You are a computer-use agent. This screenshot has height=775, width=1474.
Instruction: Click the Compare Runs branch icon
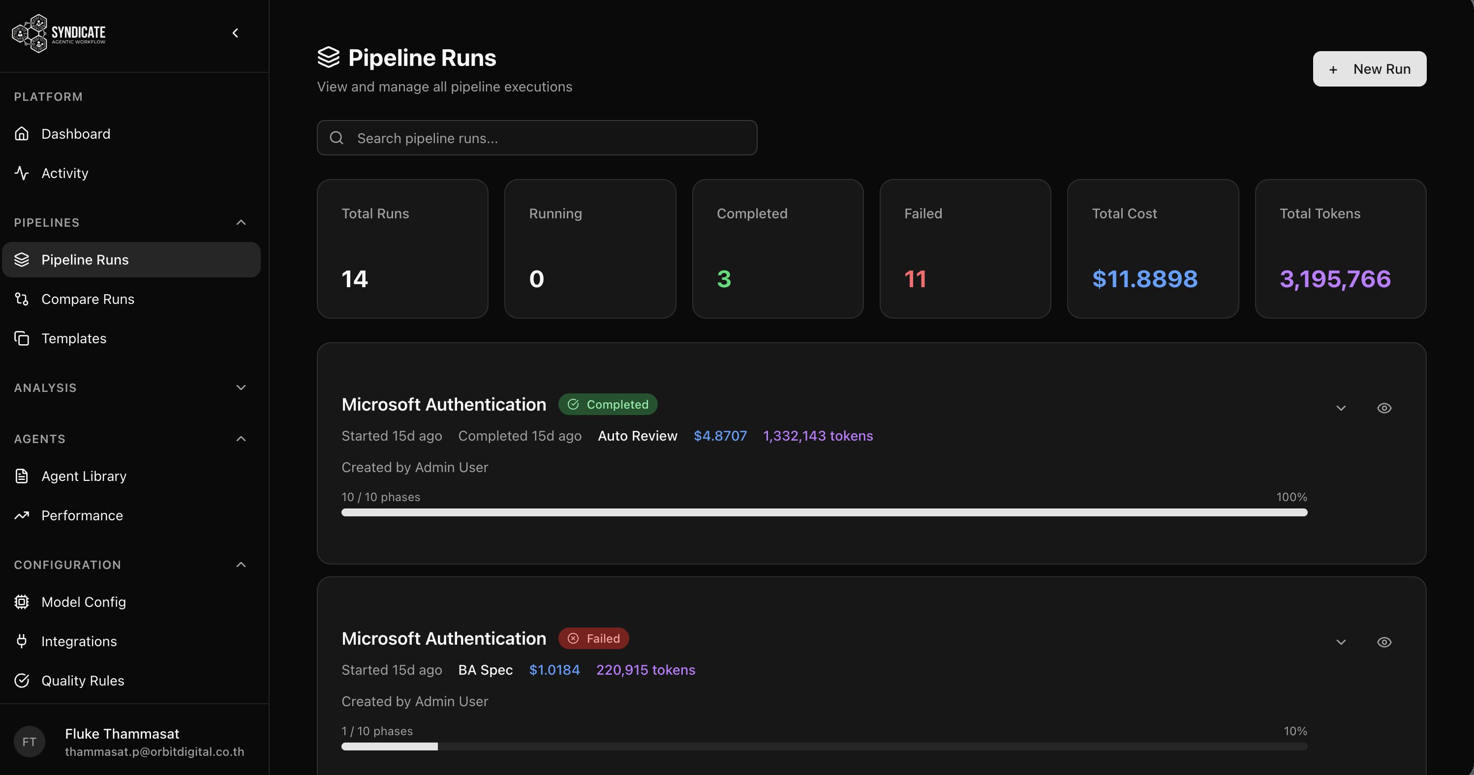[22, 299]
